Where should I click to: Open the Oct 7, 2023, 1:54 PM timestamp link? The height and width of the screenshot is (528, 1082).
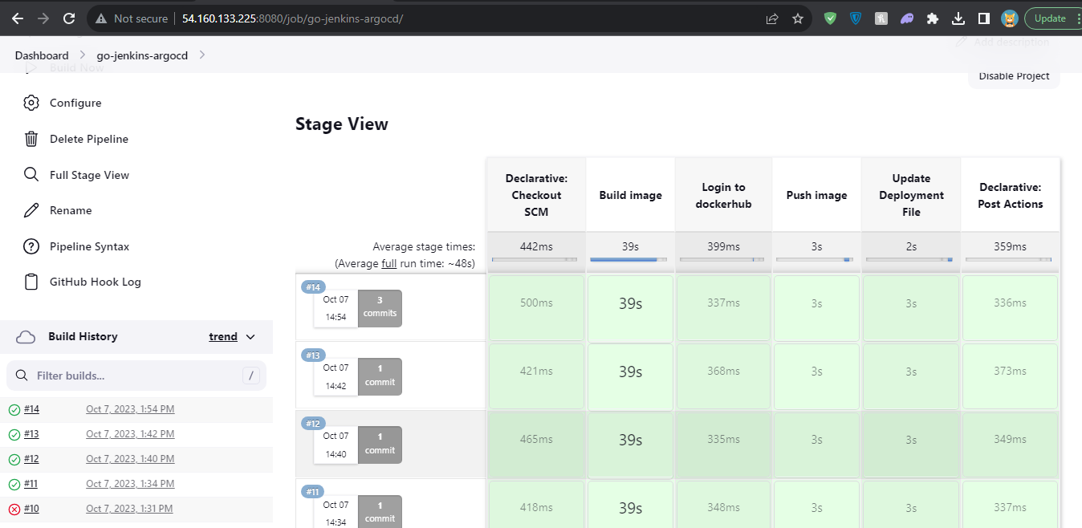pyautogui.click(x=130, y=409)
